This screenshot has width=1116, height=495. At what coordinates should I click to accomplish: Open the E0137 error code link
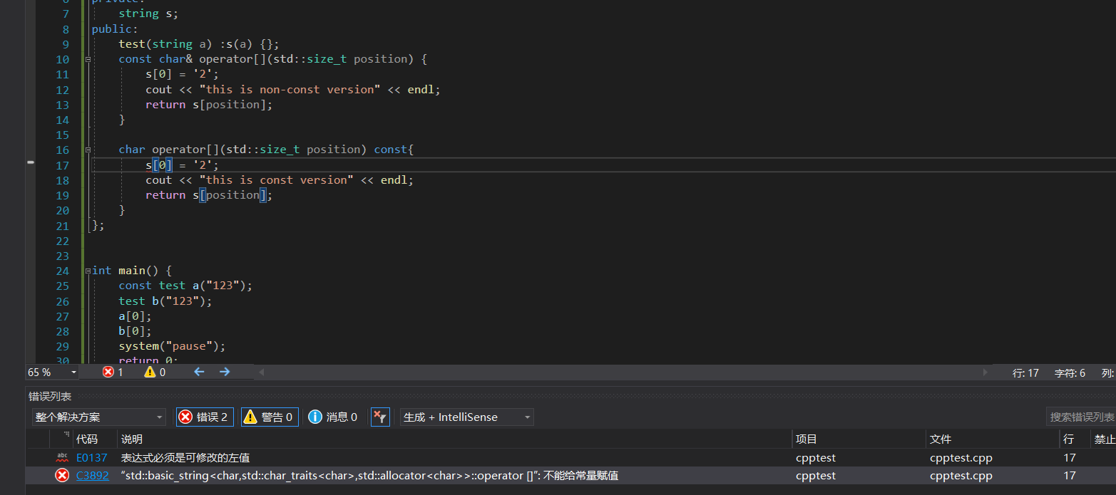pos(92,458)
